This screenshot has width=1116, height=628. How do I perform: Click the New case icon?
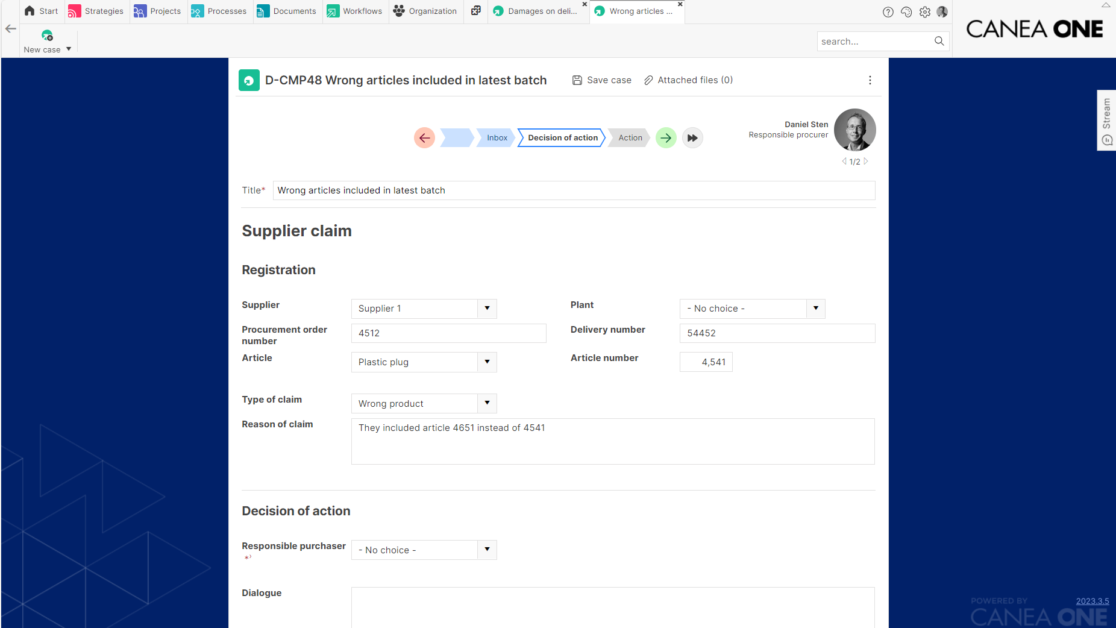coord(47,36)
